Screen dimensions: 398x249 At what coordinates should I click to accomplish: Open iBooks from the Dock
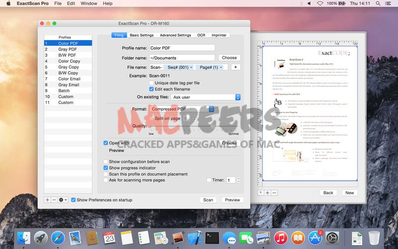coord(298,238)
